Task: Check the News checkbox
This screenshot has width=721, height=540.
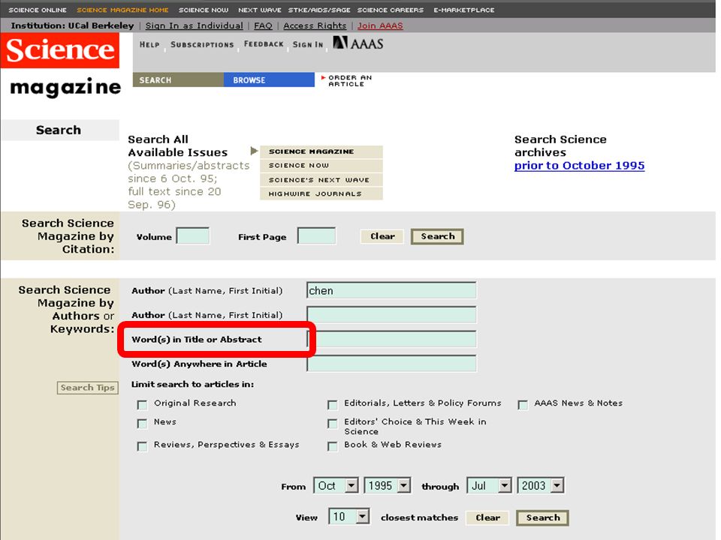Action: tap(142, 423)
